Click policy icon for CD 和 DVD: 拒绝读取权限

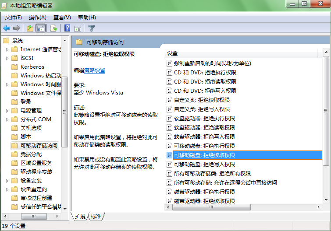169,81
